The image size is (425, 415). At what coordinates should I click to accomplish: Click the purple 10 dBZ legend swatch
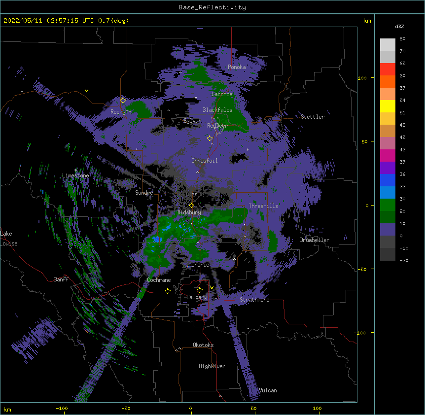[388, 230]
